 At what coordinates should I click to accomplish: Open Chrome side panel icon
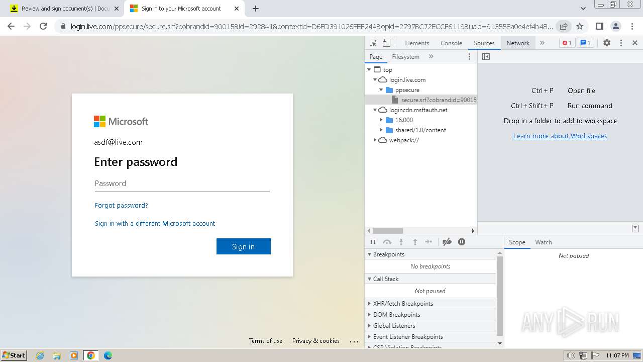click(x=599, y=26)
